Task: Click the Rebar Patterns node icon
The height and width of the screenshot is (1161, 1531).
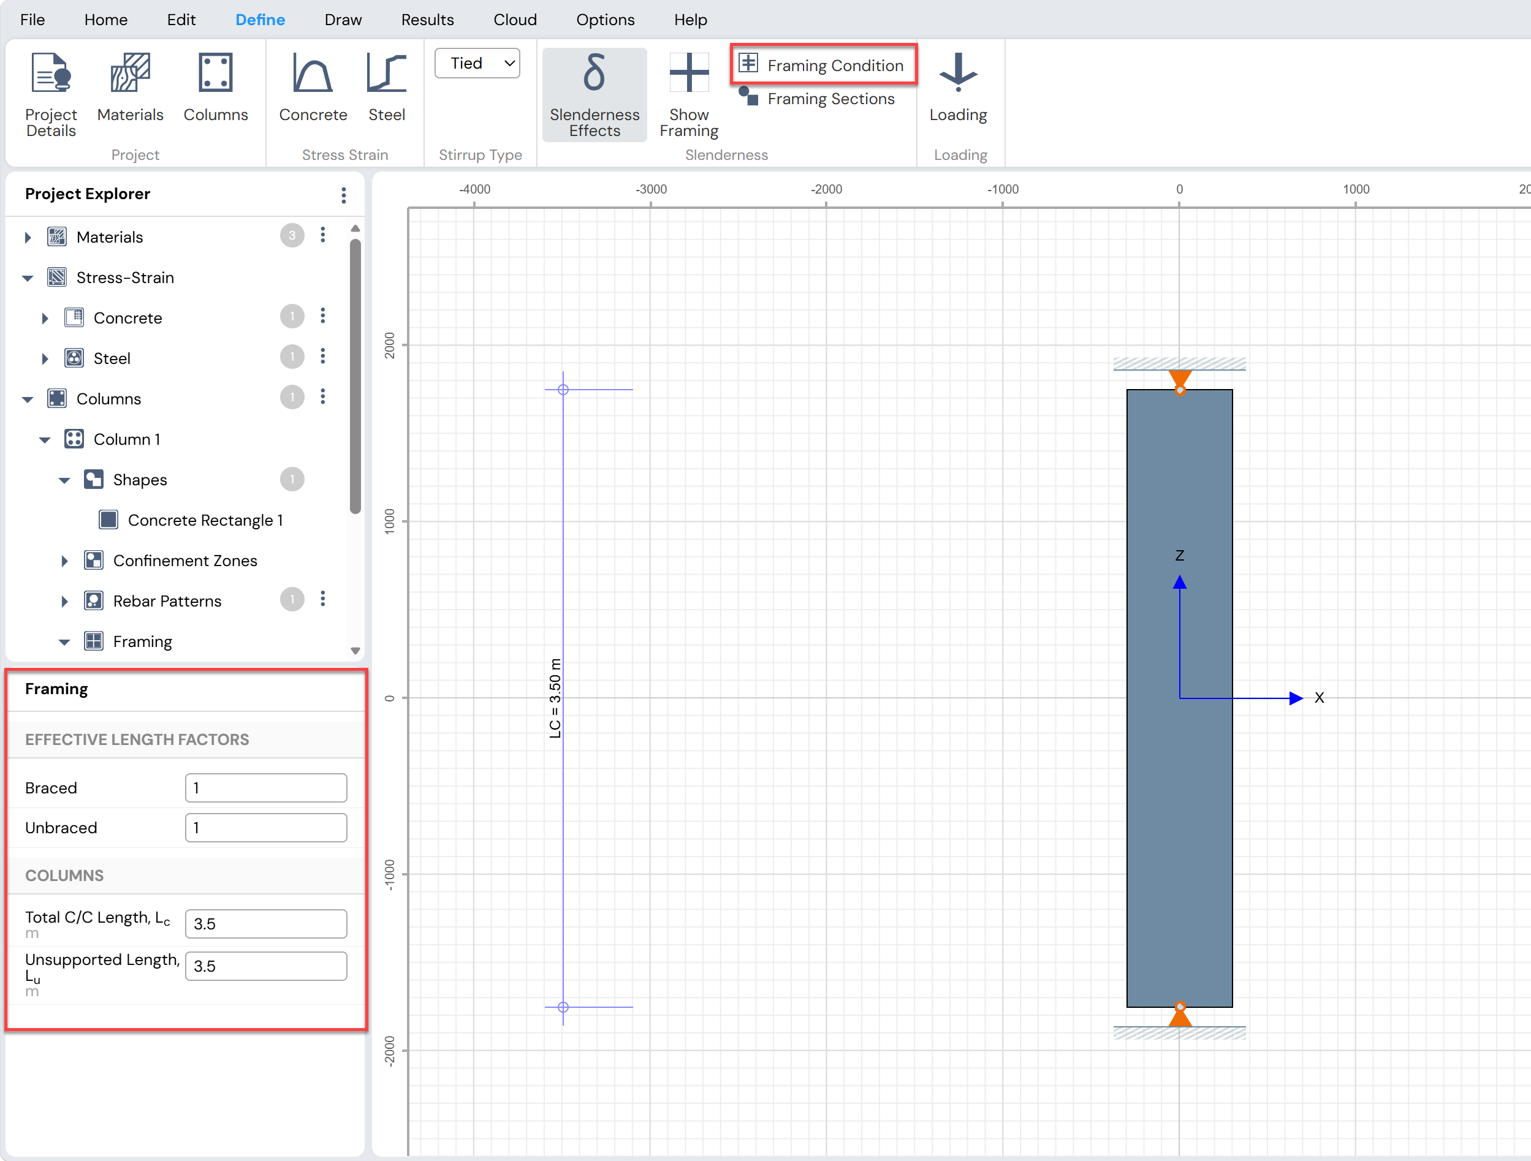Action: click(93, 600)
